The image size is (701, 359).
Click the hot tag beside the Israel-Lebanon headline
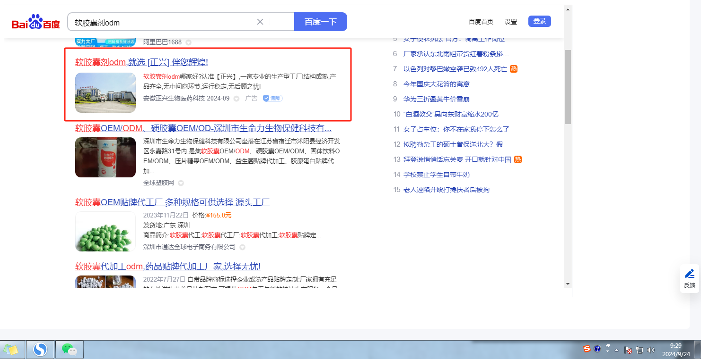(x=514, y=69)
